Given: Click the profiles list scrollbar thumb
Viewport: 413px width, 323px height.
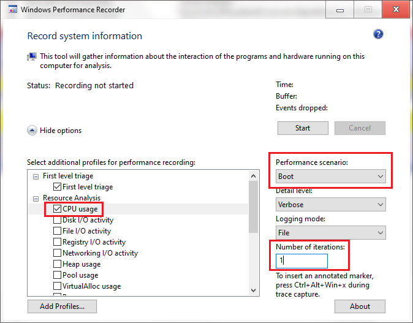Looking at the screenshot, I should (254, 207).
